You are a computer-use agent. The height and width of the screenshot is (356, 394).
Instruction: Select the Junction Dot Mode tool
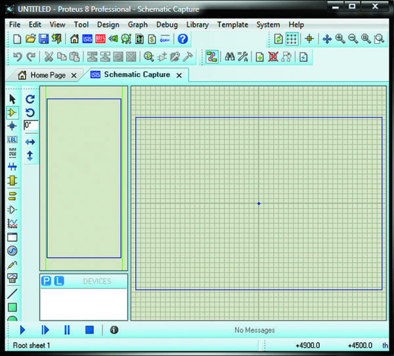tap(12, 126)
